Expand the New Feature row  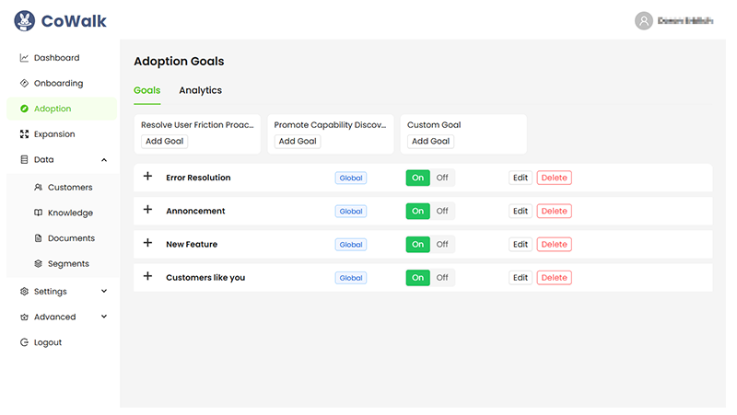[x=147, y=243]
